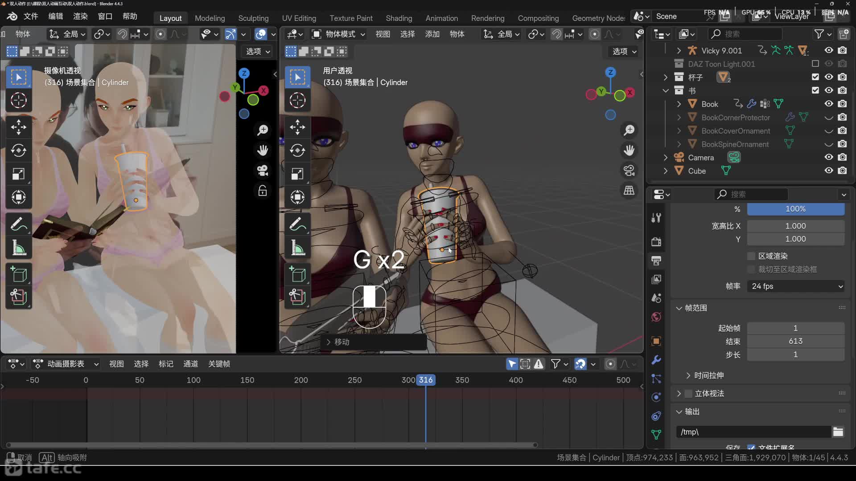
Task: Click the 100% resolution scale slider
Action: click(x=795, y=209)
